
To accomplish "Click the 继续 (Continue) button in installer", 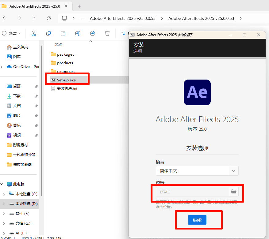I will tap(197, 220).
